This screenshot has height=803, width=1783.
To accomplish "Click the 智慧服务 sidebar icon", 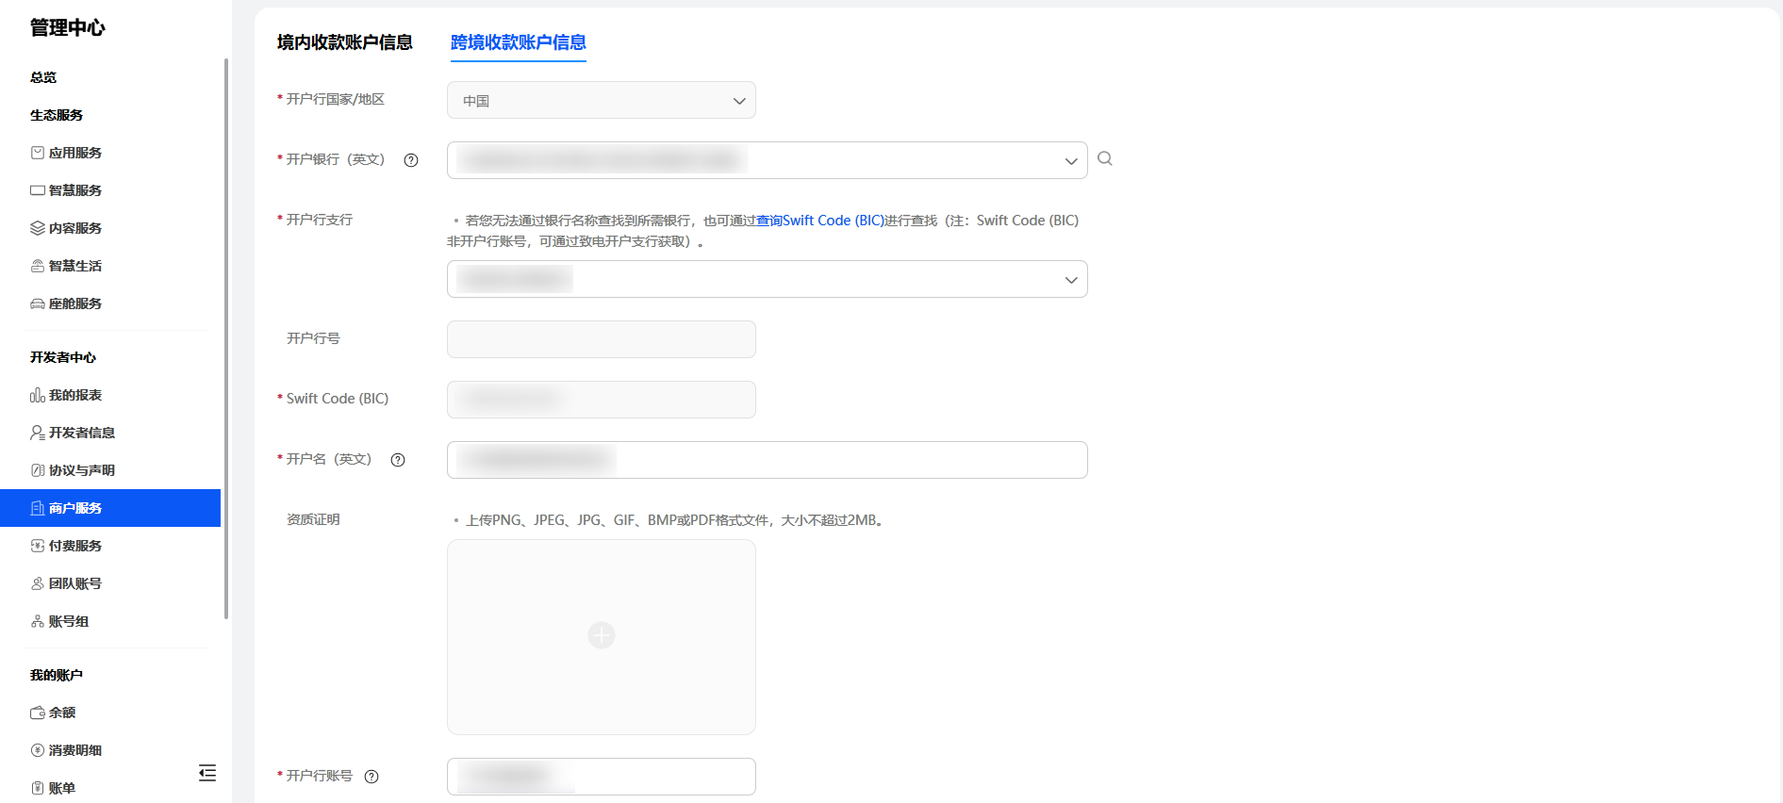I will [38, 190].
